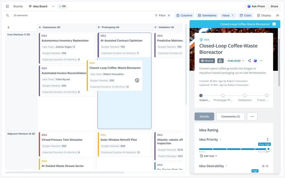Expand the Add note dropdown
This screenshot has width=285, height=178.
(x=209, y=156)
